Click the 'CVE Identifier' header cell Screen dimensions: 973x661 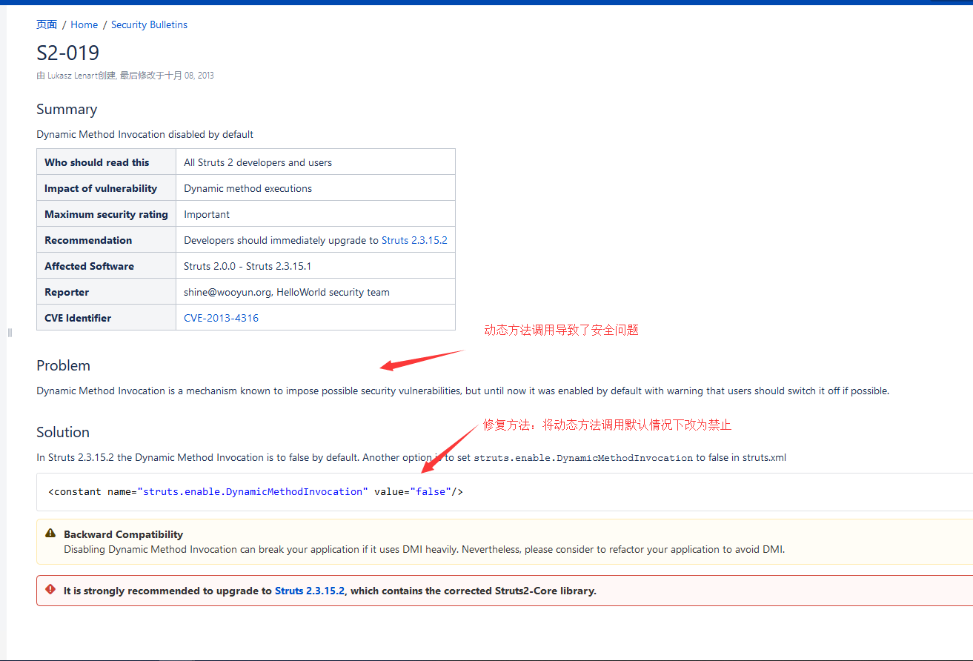(x=106, y=318)
